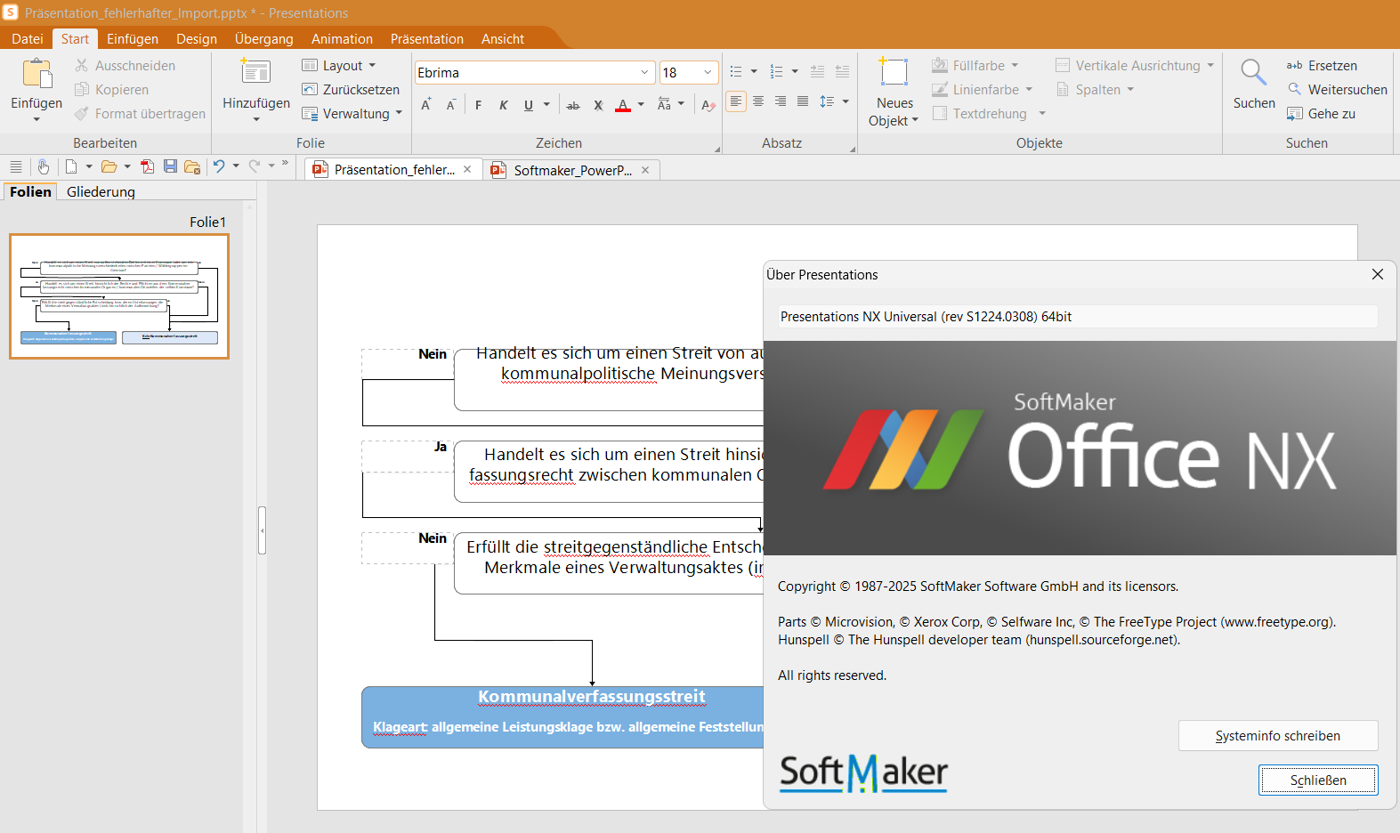Expand quick toolbar overflow chevron

point(285,164)
